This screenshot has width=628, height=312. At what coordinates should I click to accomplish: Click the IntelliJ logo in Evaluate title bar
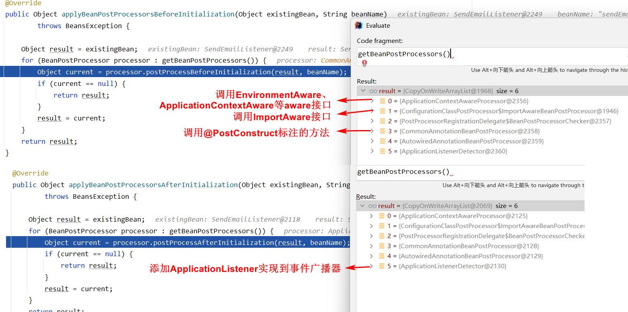(358, 25)
